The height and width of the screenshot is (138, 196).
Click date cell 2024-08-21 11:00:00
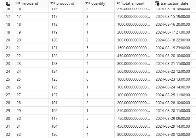click(x=175, y=63)
